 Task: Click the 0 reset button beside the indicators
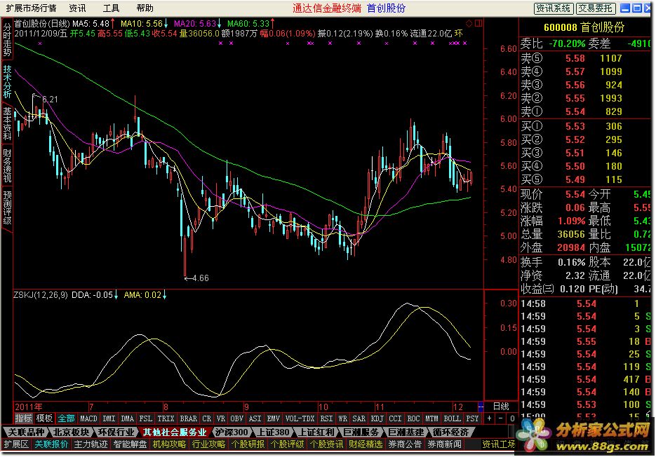tap(512, 418)
